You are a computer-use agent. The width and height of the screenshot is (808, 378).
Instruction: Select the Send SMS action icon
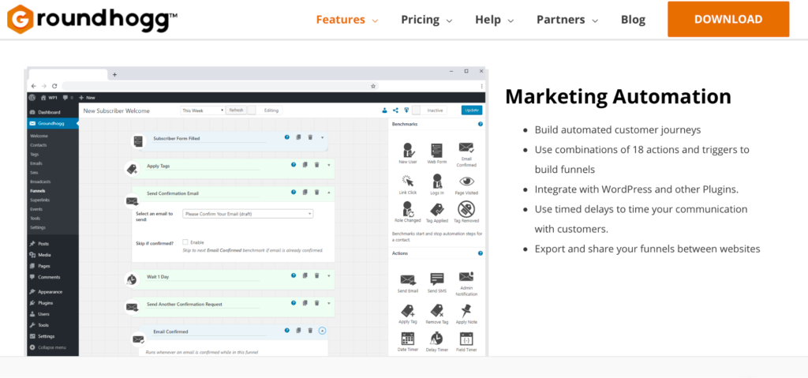pos(437,279)
